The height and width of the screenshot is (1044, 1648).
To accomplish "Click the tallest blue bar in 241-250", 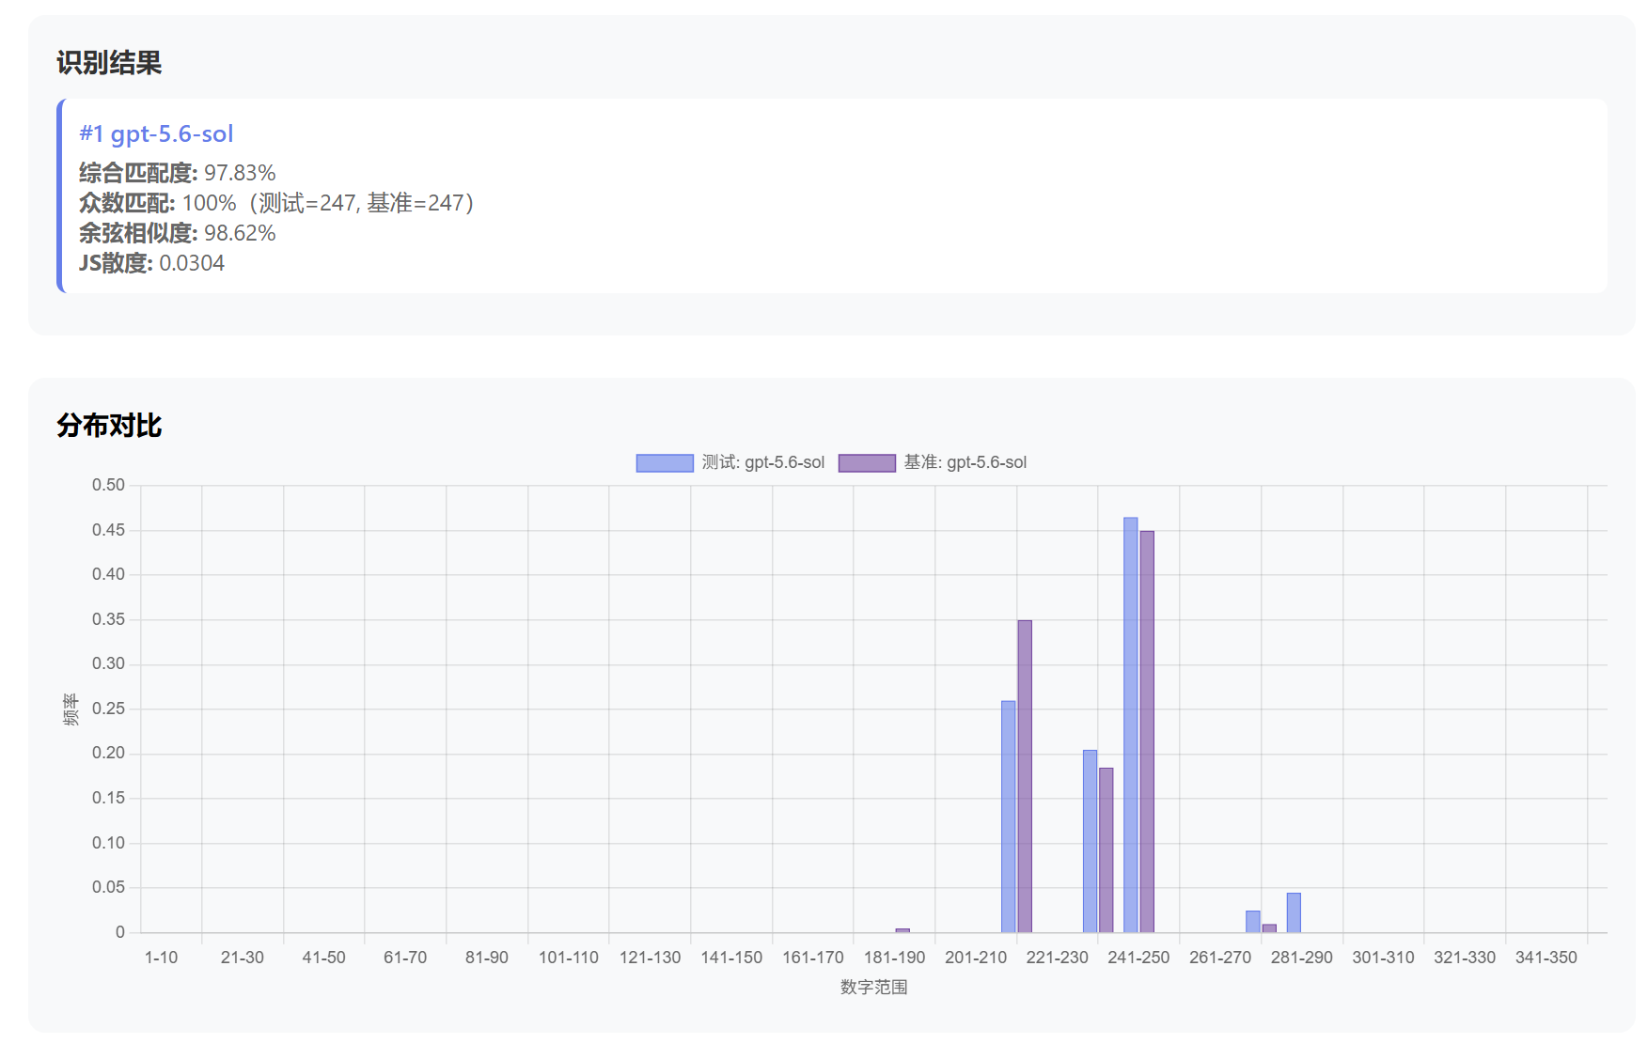I will tap(1130, 725).
